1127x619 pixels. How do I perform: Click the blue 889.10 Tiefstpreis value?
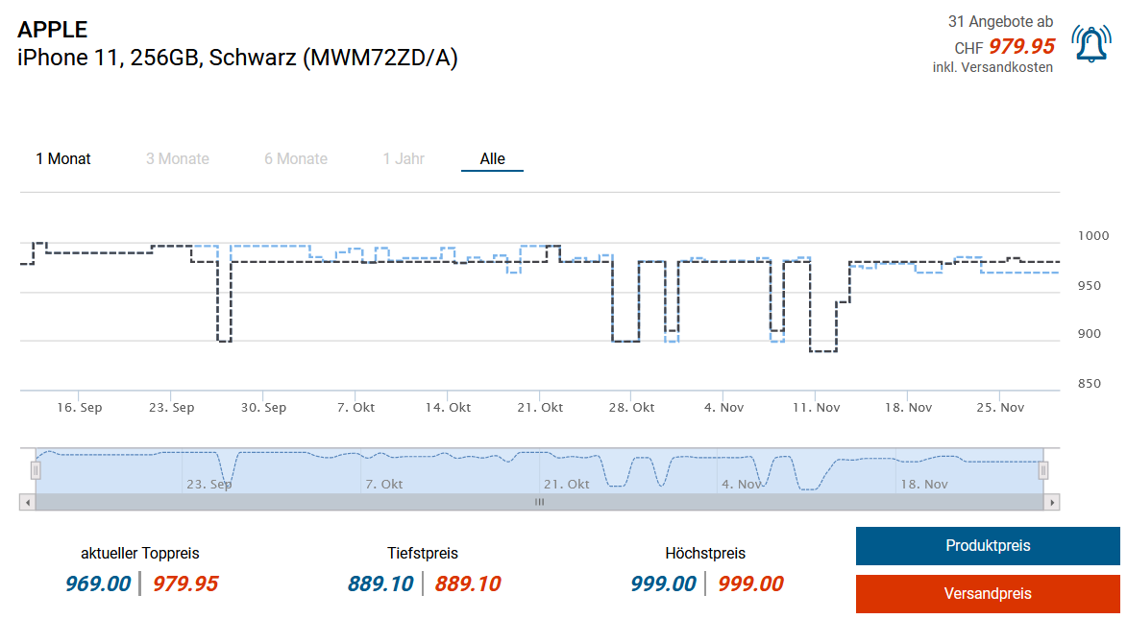click(x=380, y=583)
